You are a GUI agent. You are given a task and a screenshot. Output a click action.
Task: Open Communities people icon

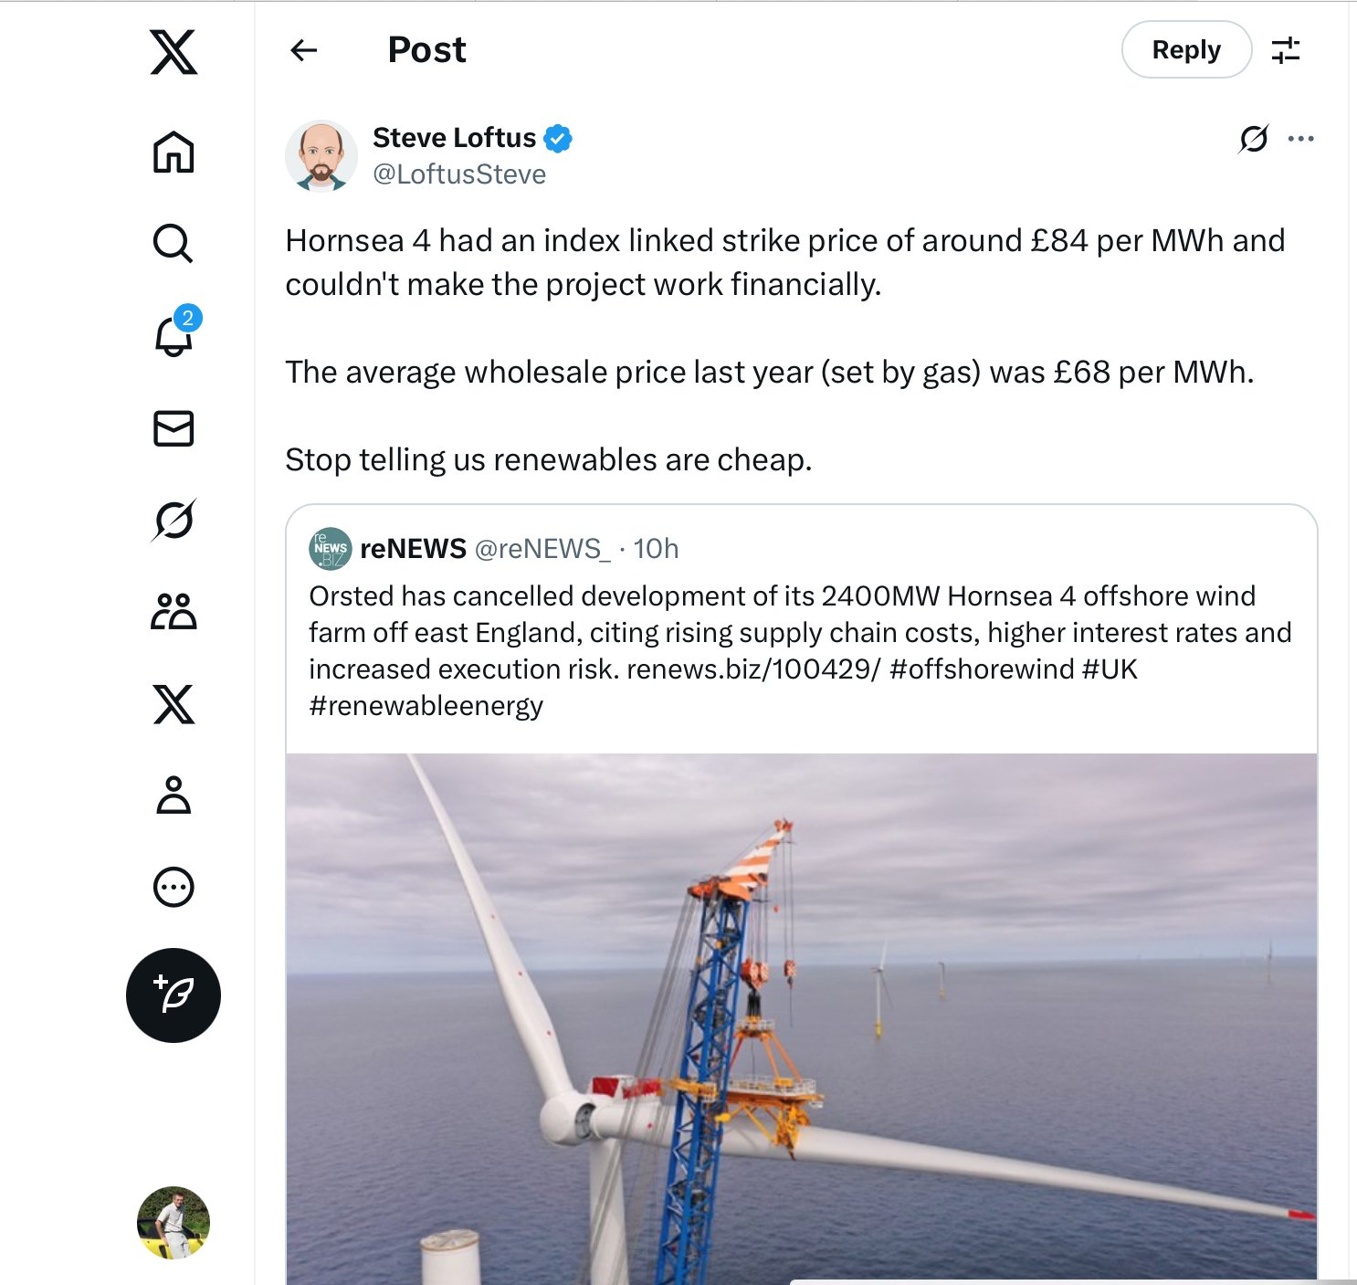pyautogui.click(x=174, y=612)
